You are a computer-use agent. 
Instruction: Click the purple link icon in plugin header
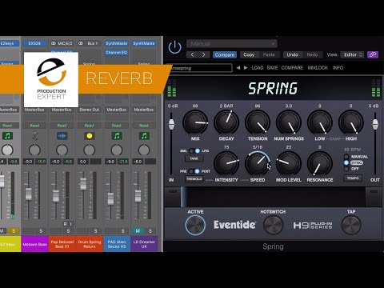pos(373,54)
